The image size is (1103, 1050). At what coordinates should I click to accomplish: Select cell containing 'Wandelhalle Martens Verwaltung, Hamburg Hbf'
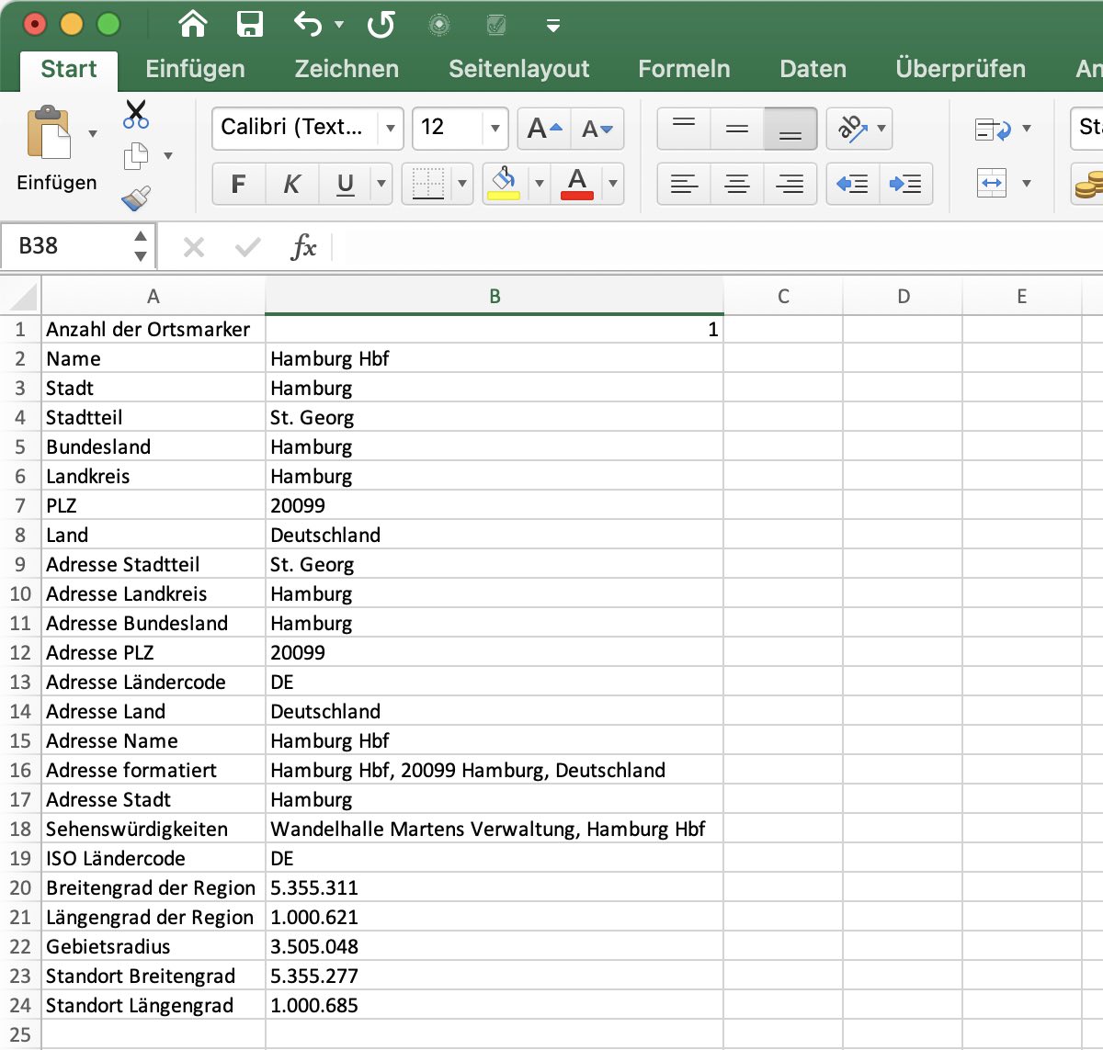tap(495, 829)
